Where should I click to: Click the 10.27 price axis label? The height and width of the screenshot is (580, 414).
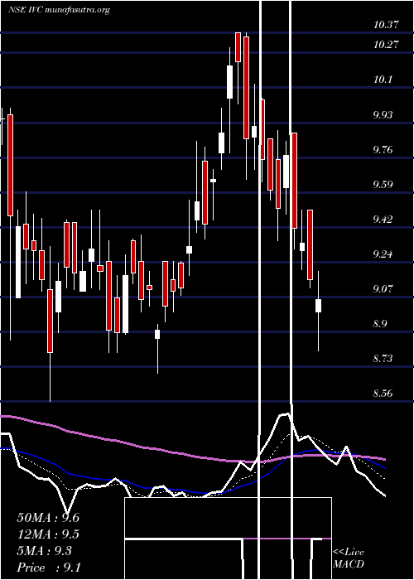[386, 45]
